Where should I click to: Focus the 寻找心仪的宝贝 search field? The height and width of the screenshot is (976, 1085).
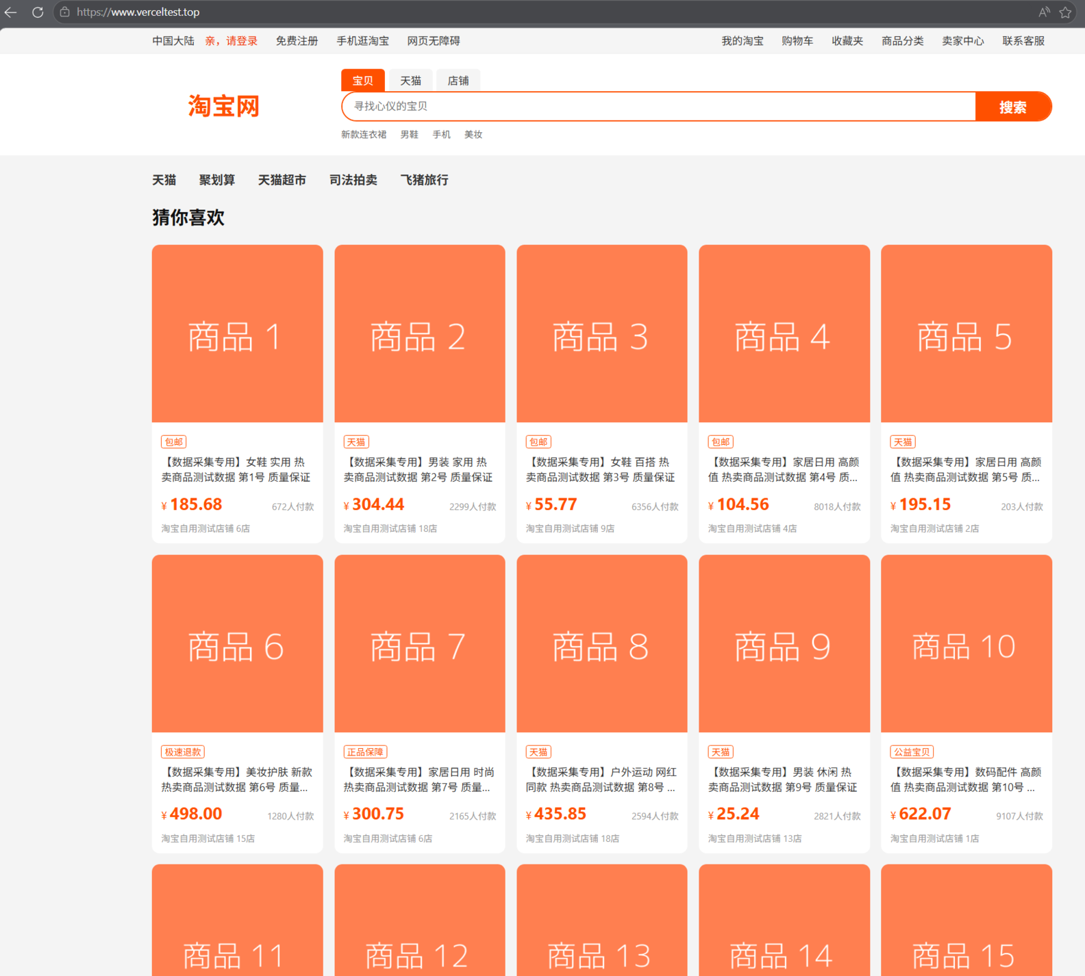coord(659,107)
